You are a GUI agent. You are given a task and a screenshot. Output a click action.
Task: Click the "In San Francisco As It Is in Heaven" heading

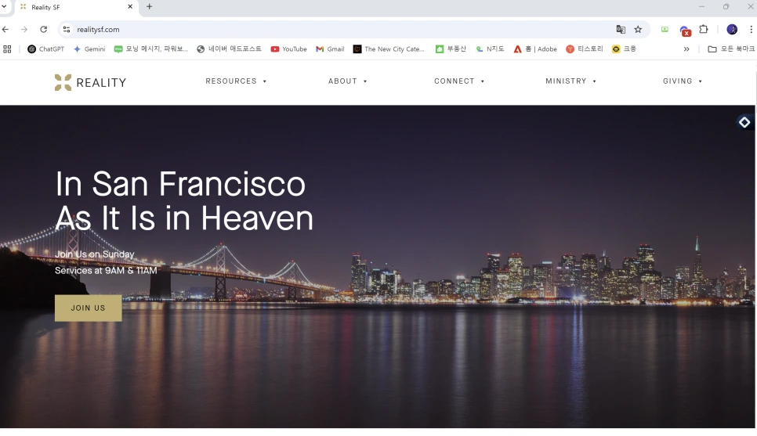pos(184,200)
